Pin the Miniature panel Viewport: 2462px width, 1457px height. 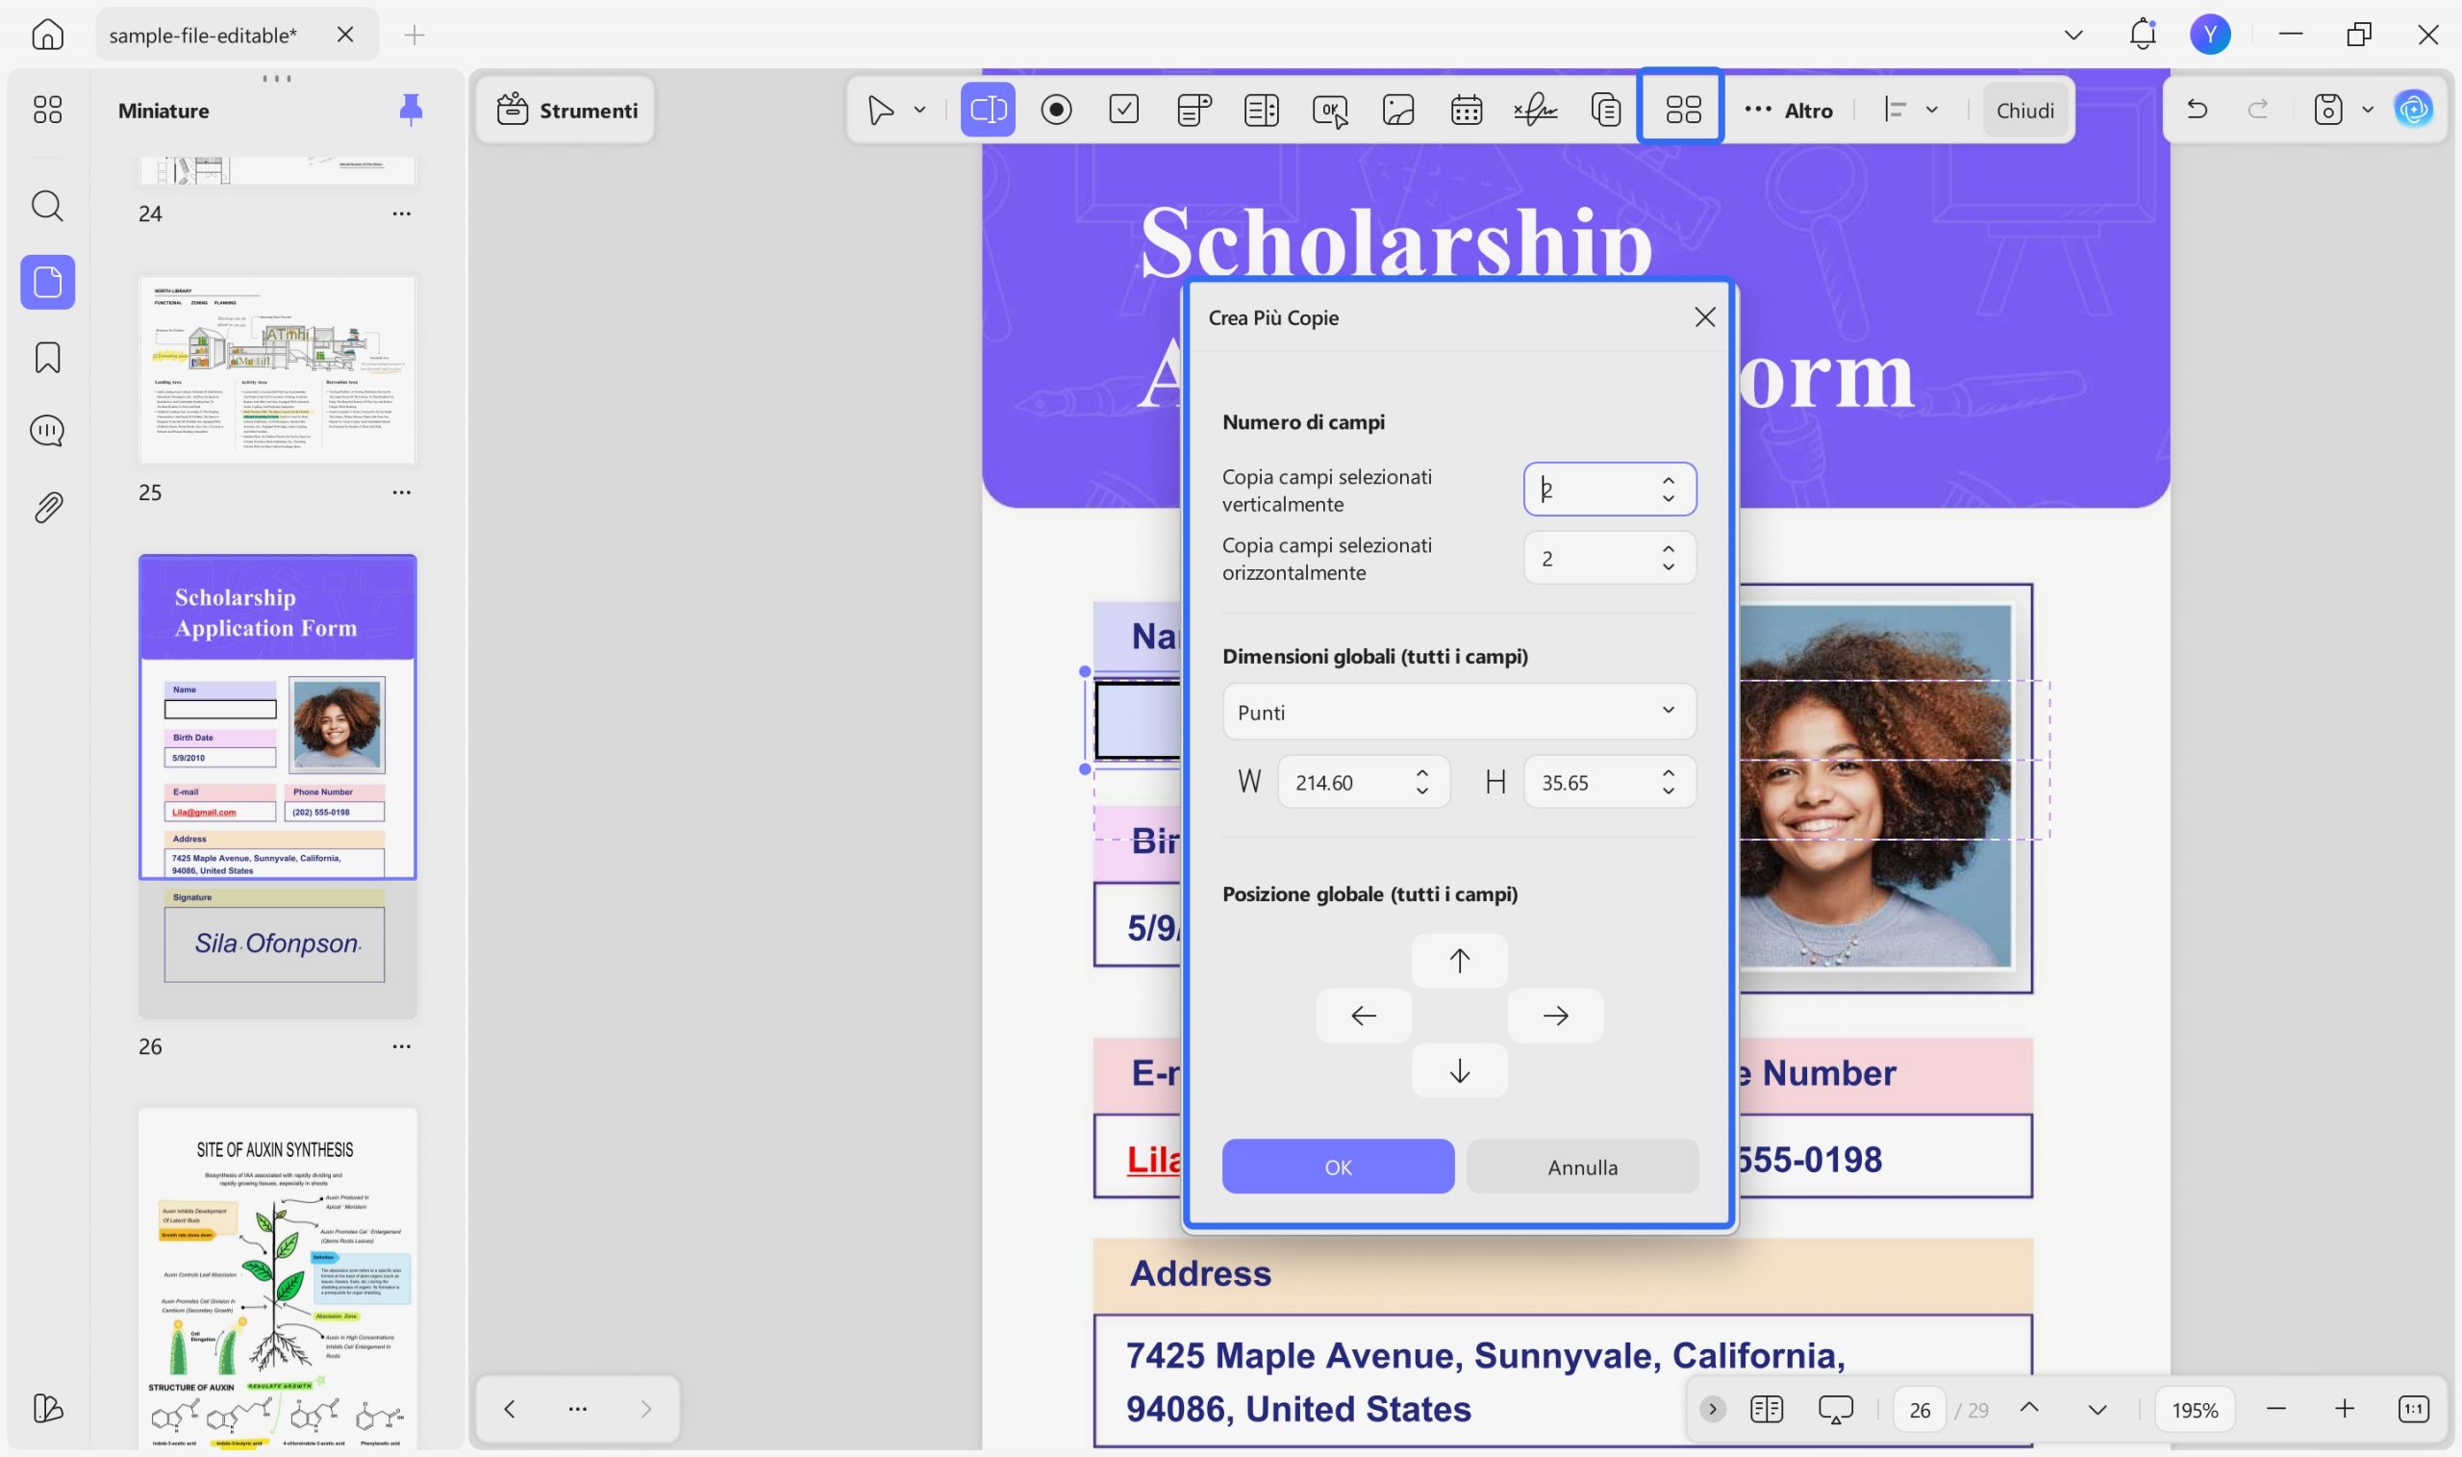[411, 109]
